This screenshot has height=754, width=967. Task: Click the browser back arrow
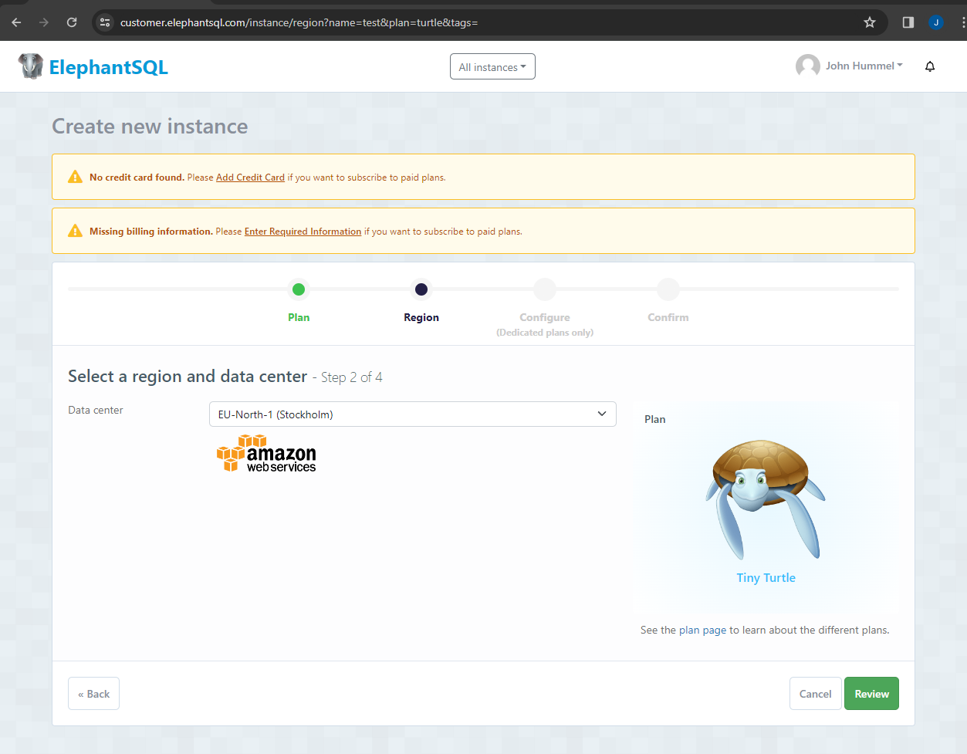tap(16, 22)
